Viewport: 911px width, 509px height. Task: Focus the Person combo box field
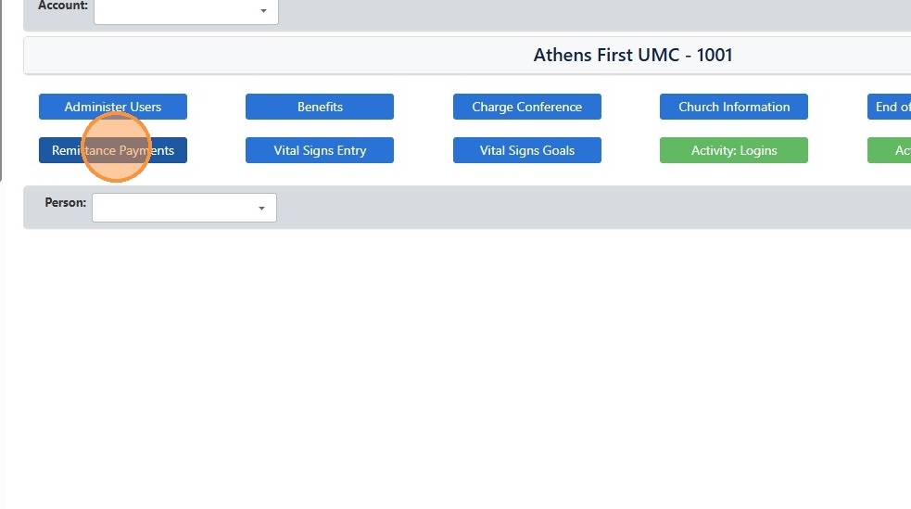(171, 208)
